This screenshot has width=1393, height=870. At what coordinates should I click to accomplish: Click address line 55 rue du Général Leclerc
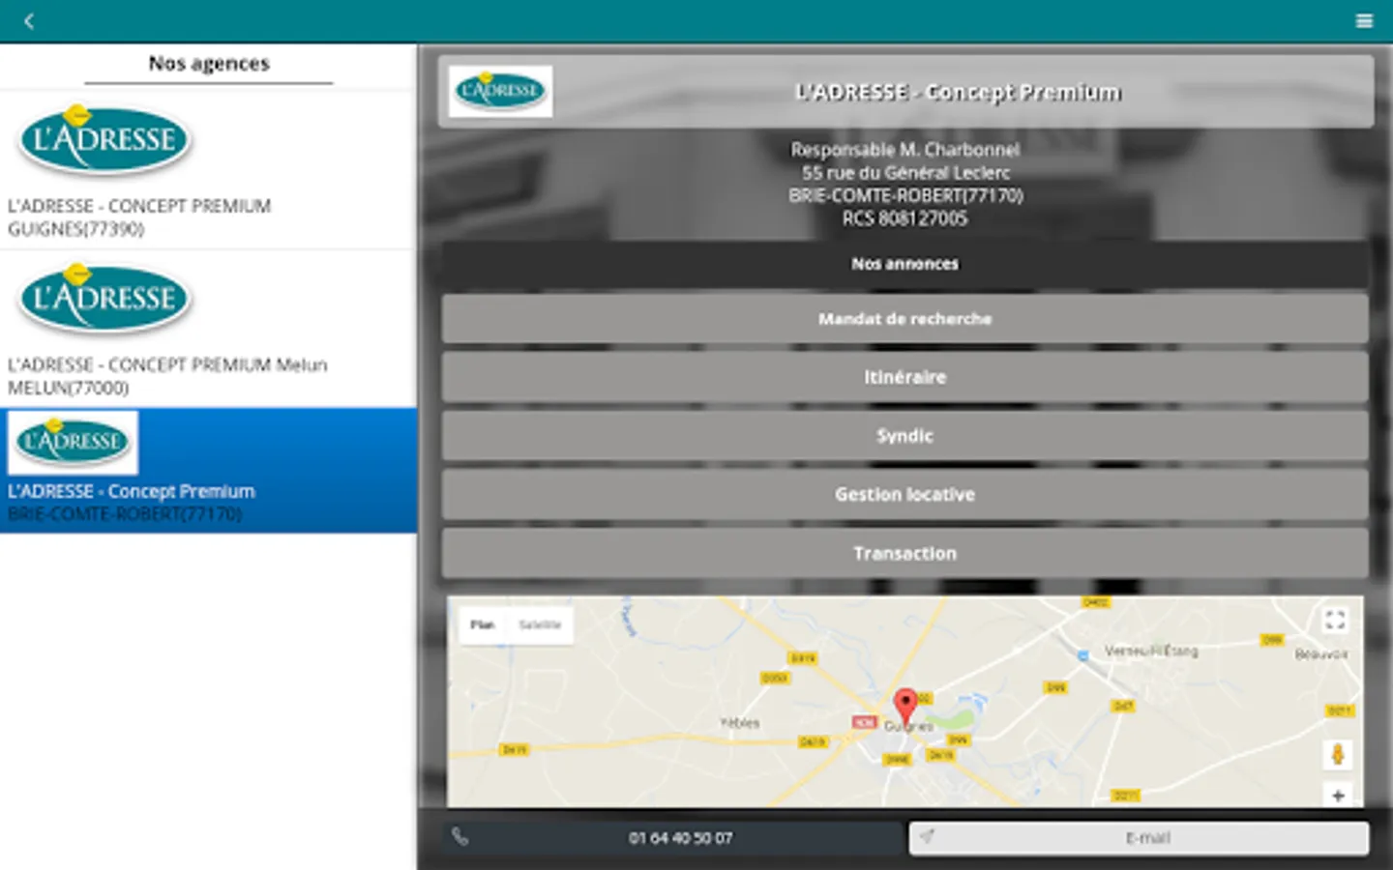905,173
